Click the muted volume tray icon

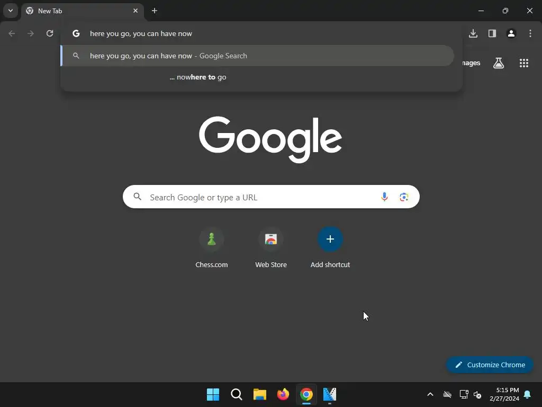(477, 394)
